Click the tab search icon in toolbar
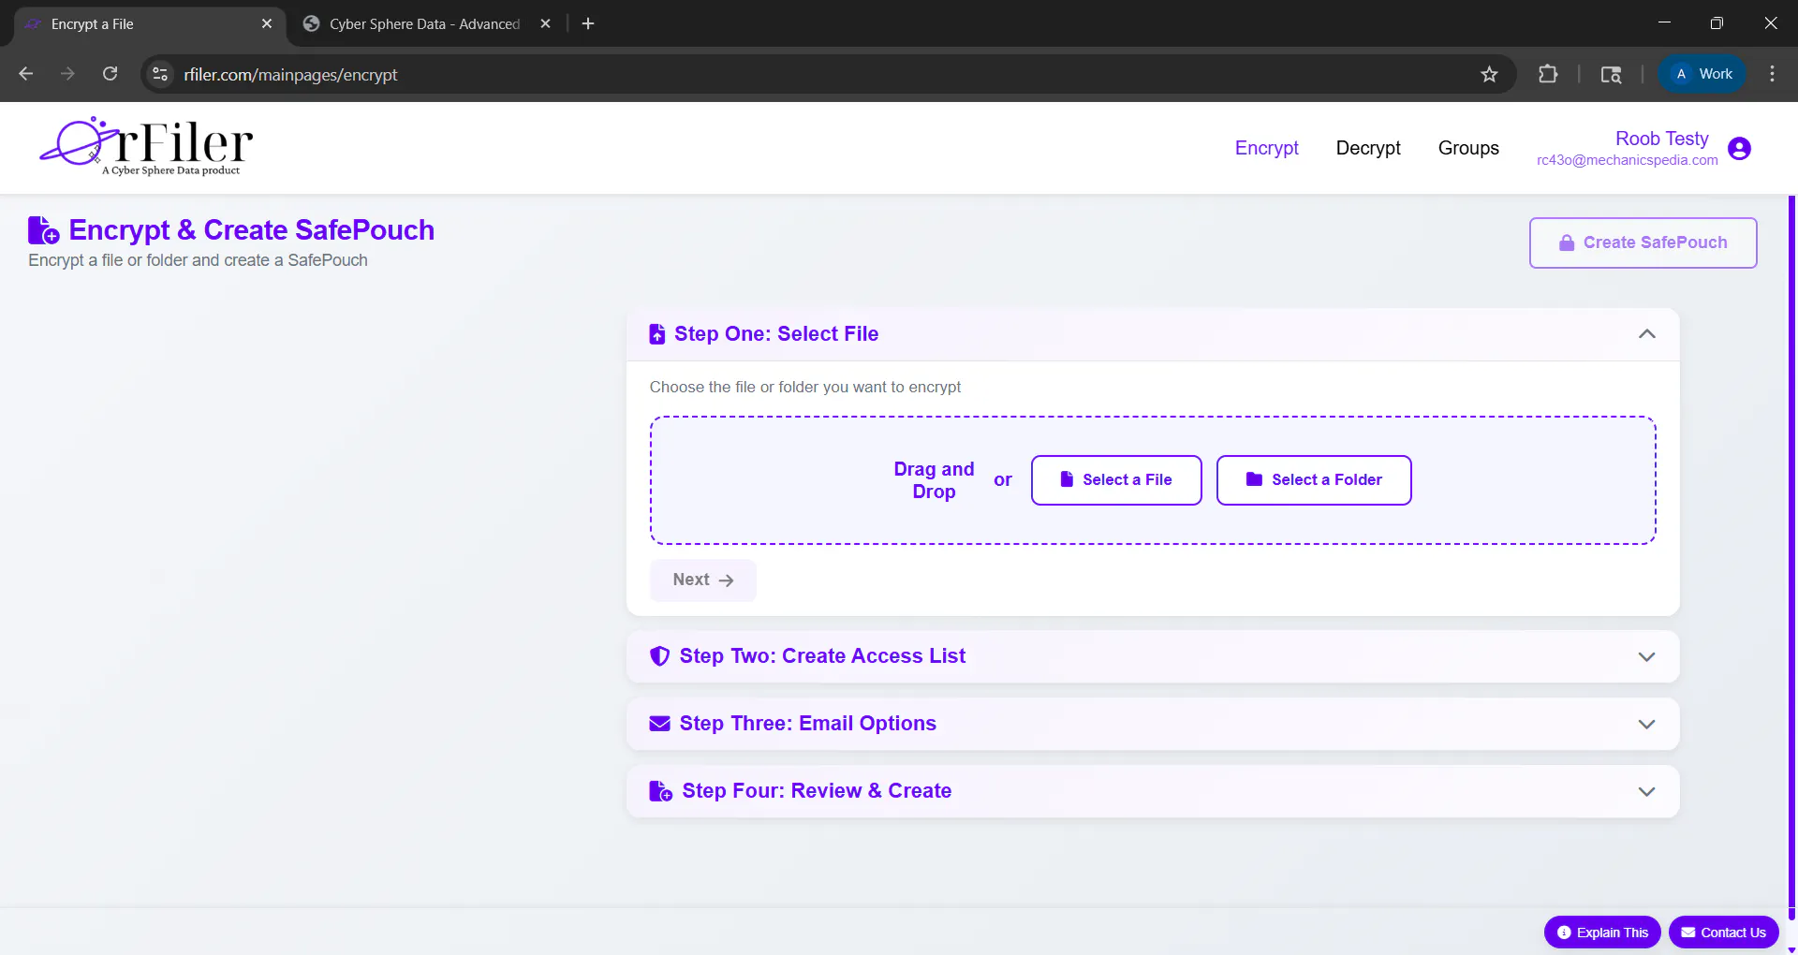Viewport: 1798px width, 955px height. point(1611,74)
